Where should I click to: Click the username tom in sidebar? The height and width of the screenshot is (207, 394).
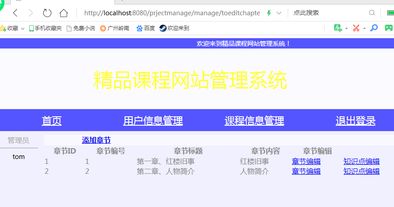point(18,157)
